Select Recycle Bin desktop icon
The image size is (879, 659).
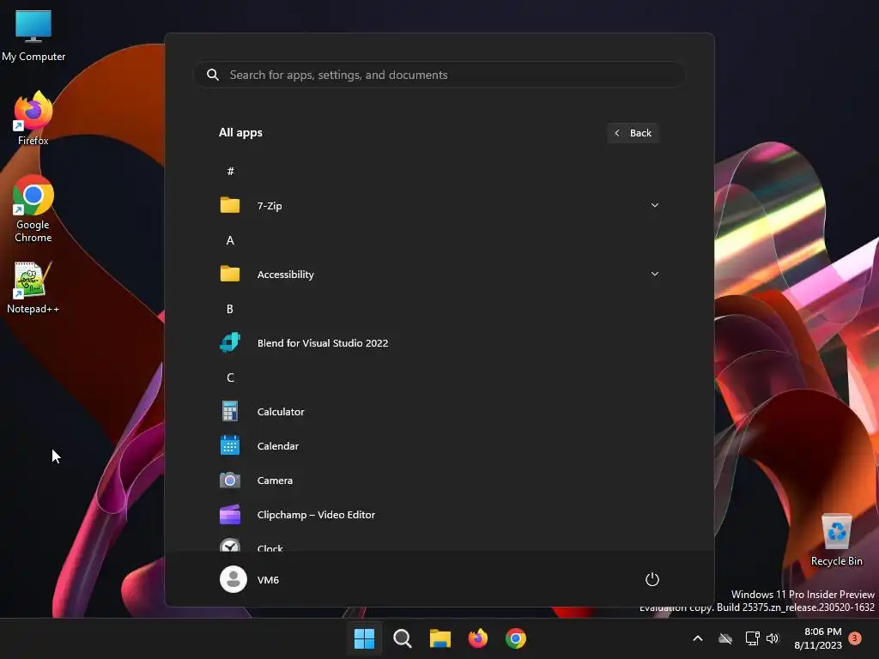(836, 541)
